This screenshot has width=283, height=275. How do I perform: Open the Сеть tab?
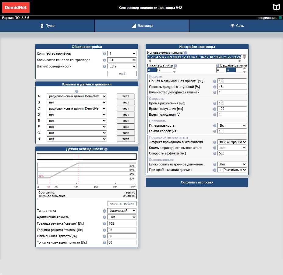coord(236,26)
